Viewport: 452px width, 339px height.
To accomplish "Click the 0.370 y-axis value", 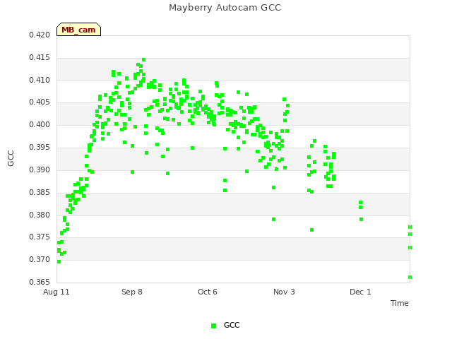I will [x=40, y=260].
